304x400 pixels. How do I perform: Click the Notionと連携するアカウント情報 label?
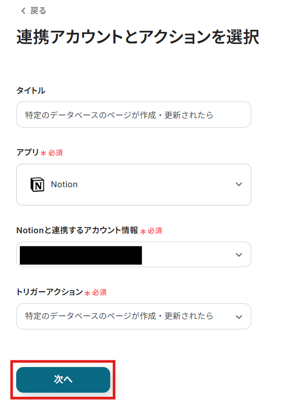pyautogui.click(x=77, y=231)
